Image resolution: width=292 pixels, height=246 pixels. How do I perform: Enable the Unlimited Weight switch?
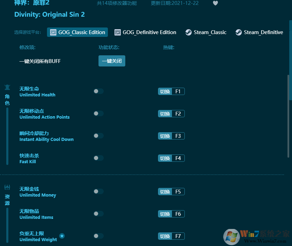(x=98, y=236)
